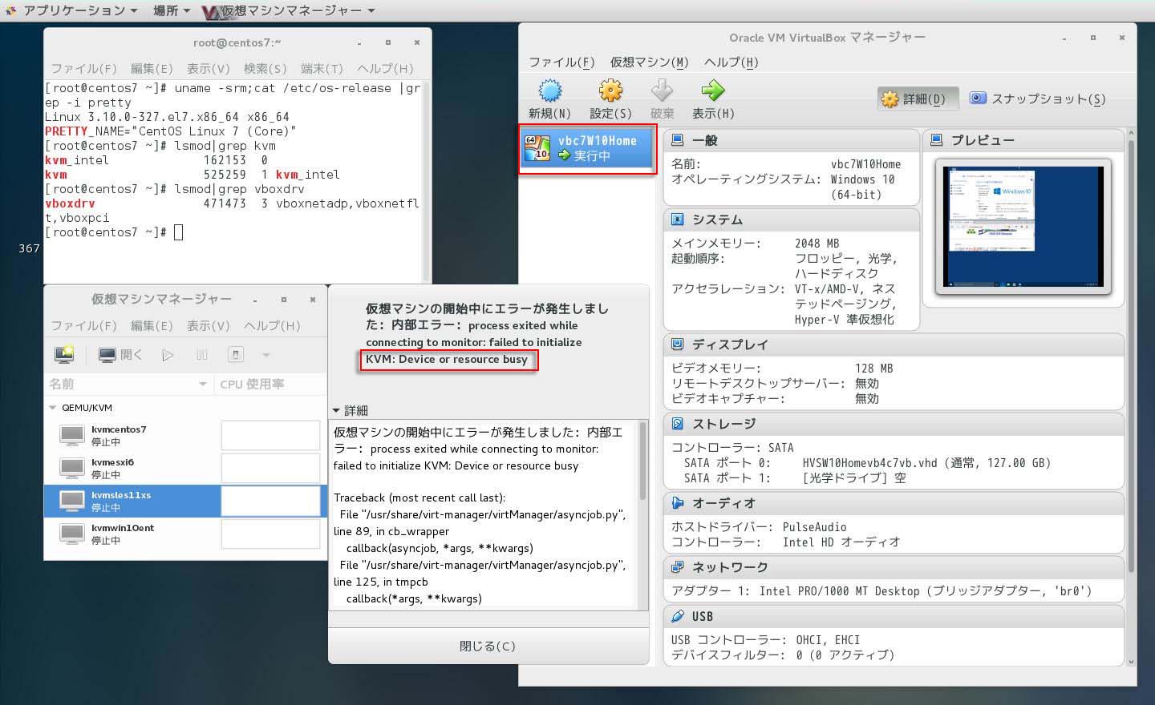The image size is (1155, 705).
Task: Click ストレージ section header title
Action: pyautogui.click(x=723, y=424)
